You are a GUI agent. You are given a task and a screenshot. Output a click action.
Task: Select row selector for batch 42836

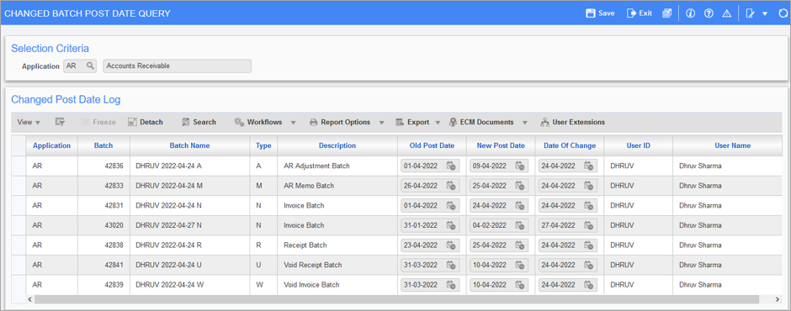19,166
